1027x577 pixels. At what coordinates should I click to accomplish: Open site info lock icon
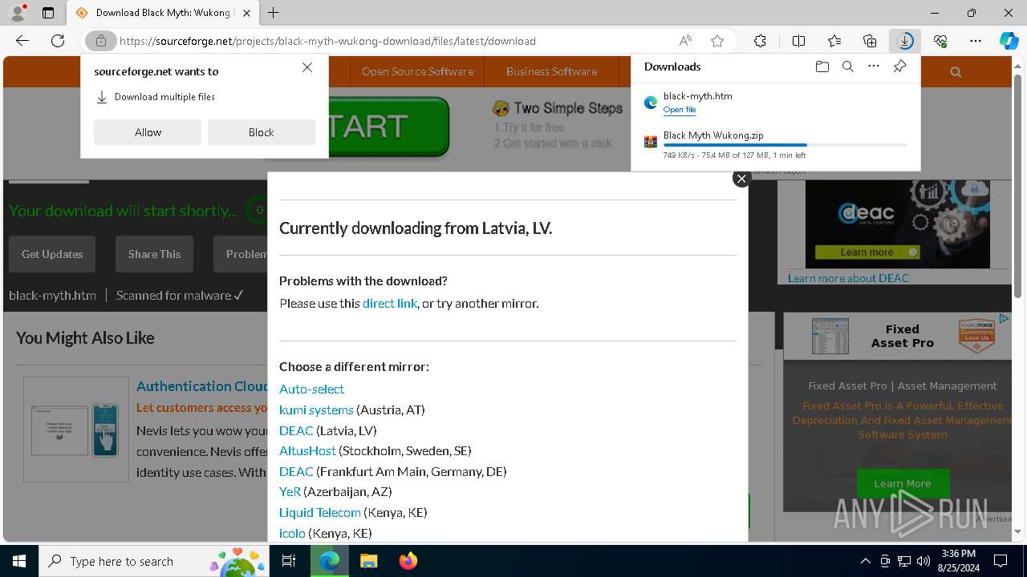[x=101, y=41]
